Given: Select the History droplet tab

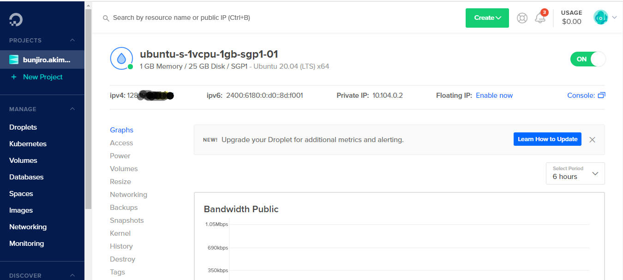Looking at the screenshot, I should (121, 246).
